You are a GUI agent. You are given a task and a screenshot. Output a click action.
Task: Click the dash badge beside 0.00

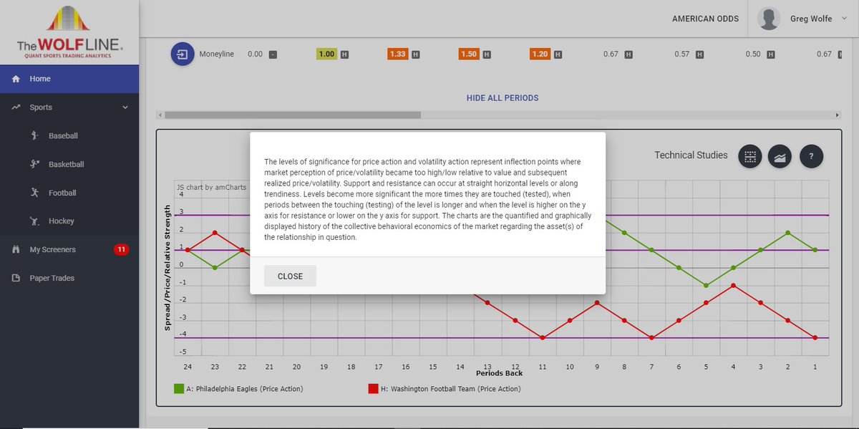pyautogui.click(x=273, y=54)
